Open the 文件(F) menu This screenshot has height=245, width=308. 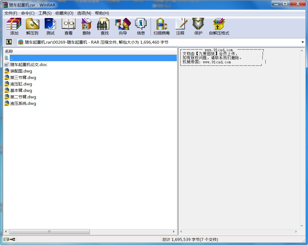11,13
